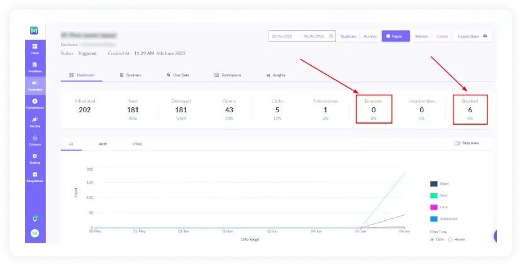Select the Hourly filter radio button
The width and height of the screenshot is (522, 266).
tap(450, 239)
